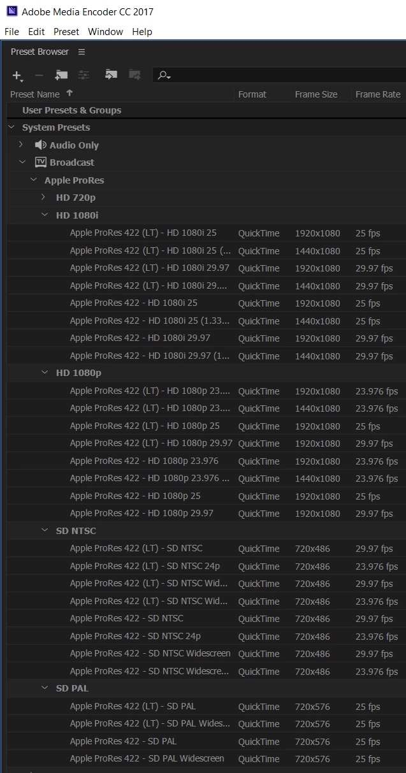Sort by Format column header
406x773 pixels.
(x=252, y=94)
